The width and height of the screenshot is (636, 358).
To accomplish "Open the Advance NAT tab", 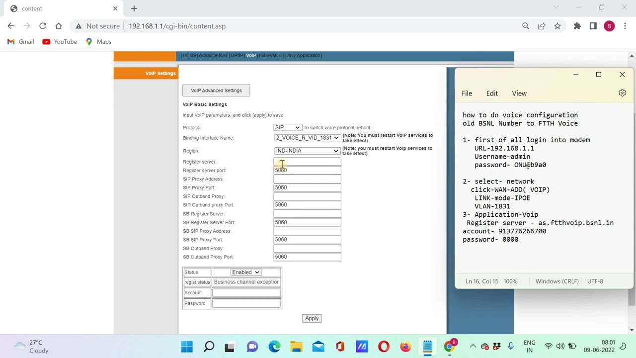I will click(x=213, y=55).
